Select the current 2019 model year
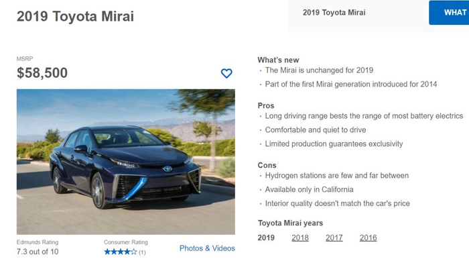 266,238
